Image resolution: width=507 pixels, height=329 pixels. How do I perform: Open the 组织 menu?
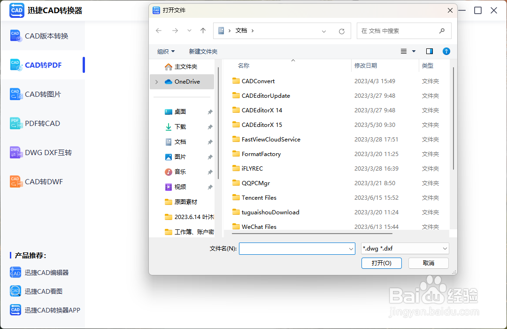(166, 52)
